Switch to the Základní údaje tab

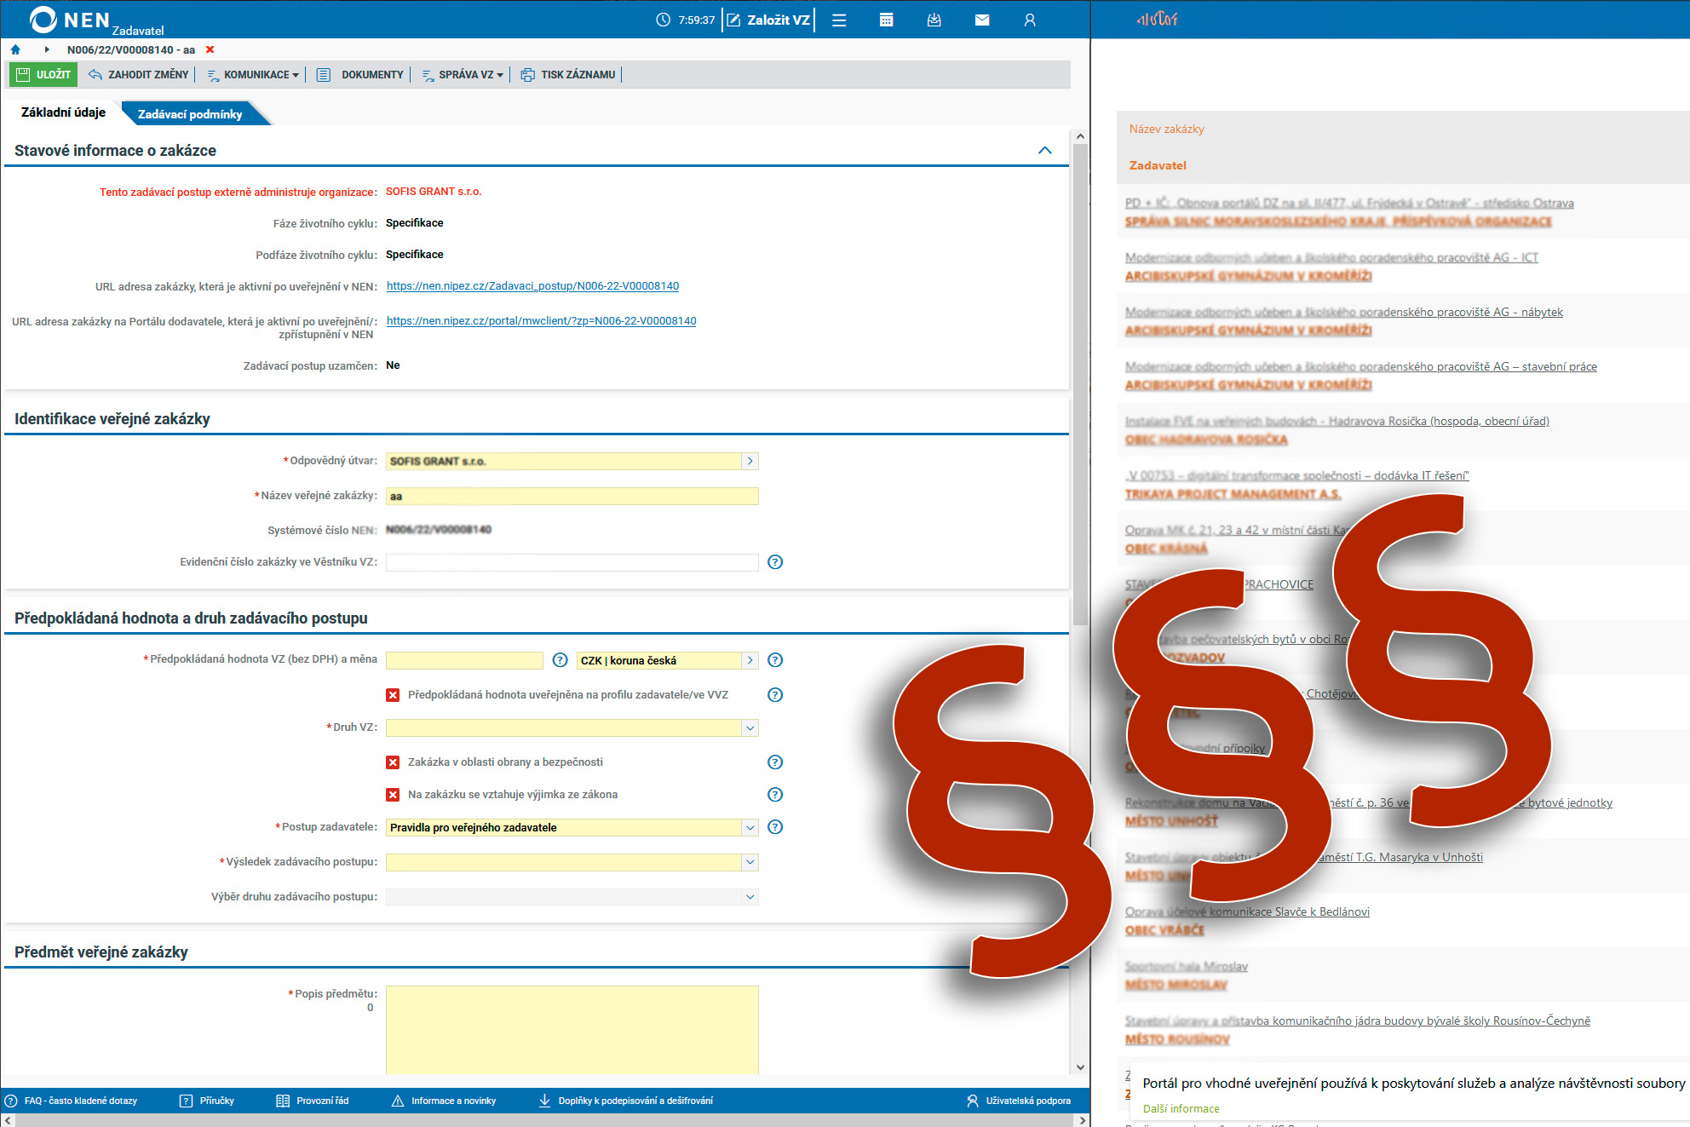63,112
